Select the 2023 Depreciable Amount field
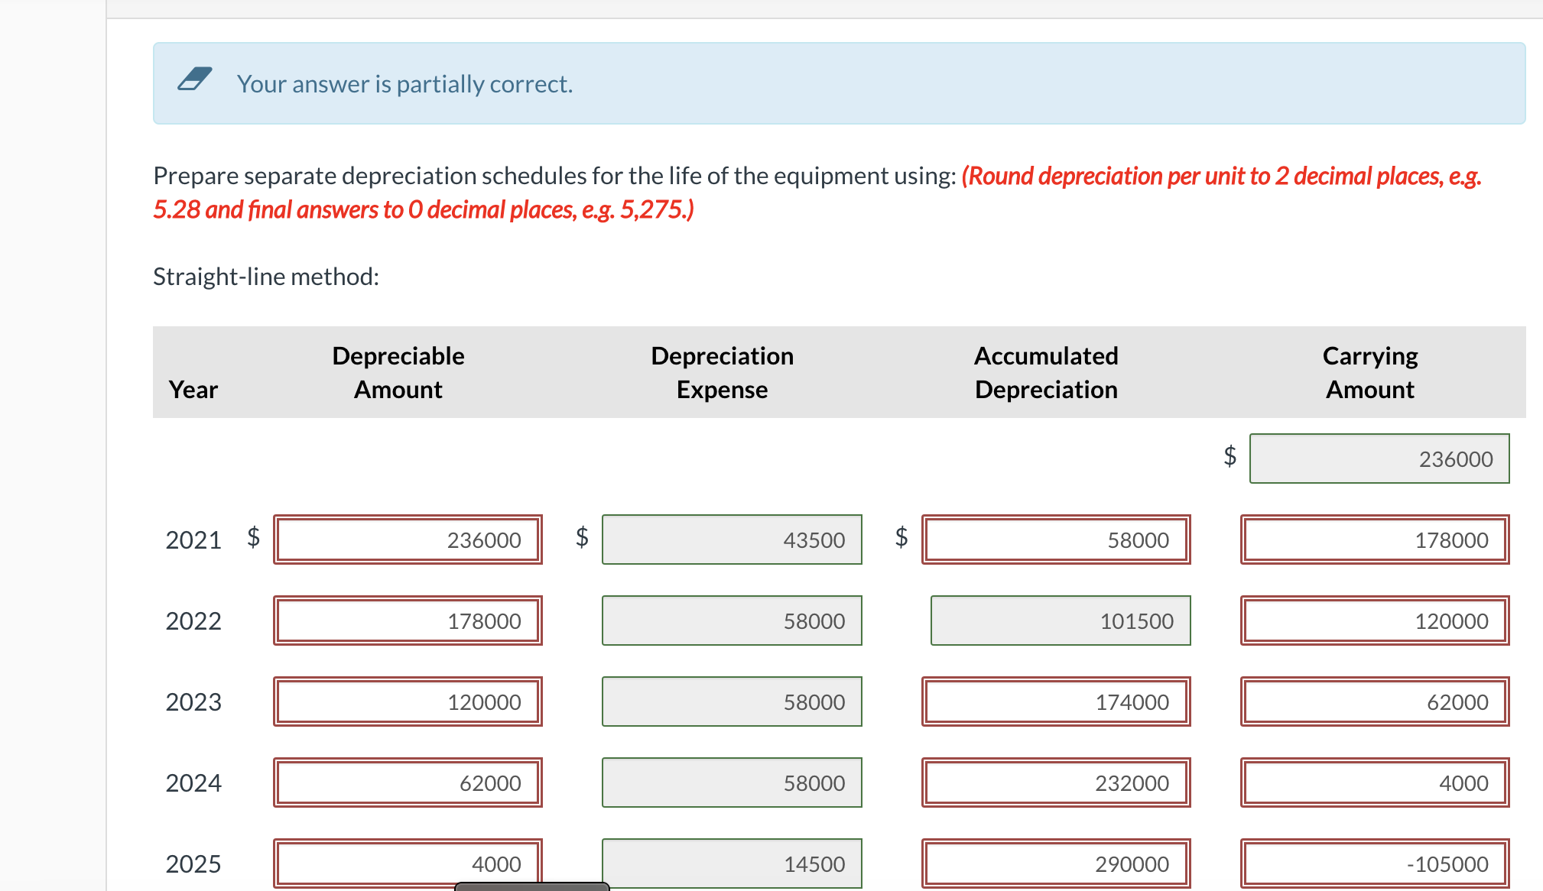Viewport: 1543px width, 891px height. (x=408, y=701)
